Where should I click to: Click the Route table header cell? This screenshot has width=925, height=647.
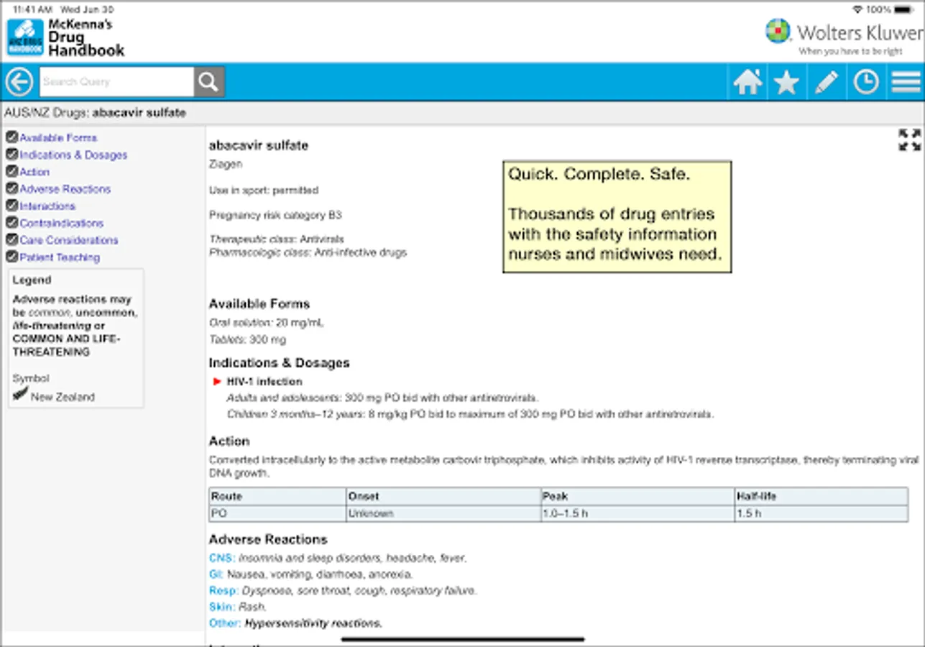277,496
